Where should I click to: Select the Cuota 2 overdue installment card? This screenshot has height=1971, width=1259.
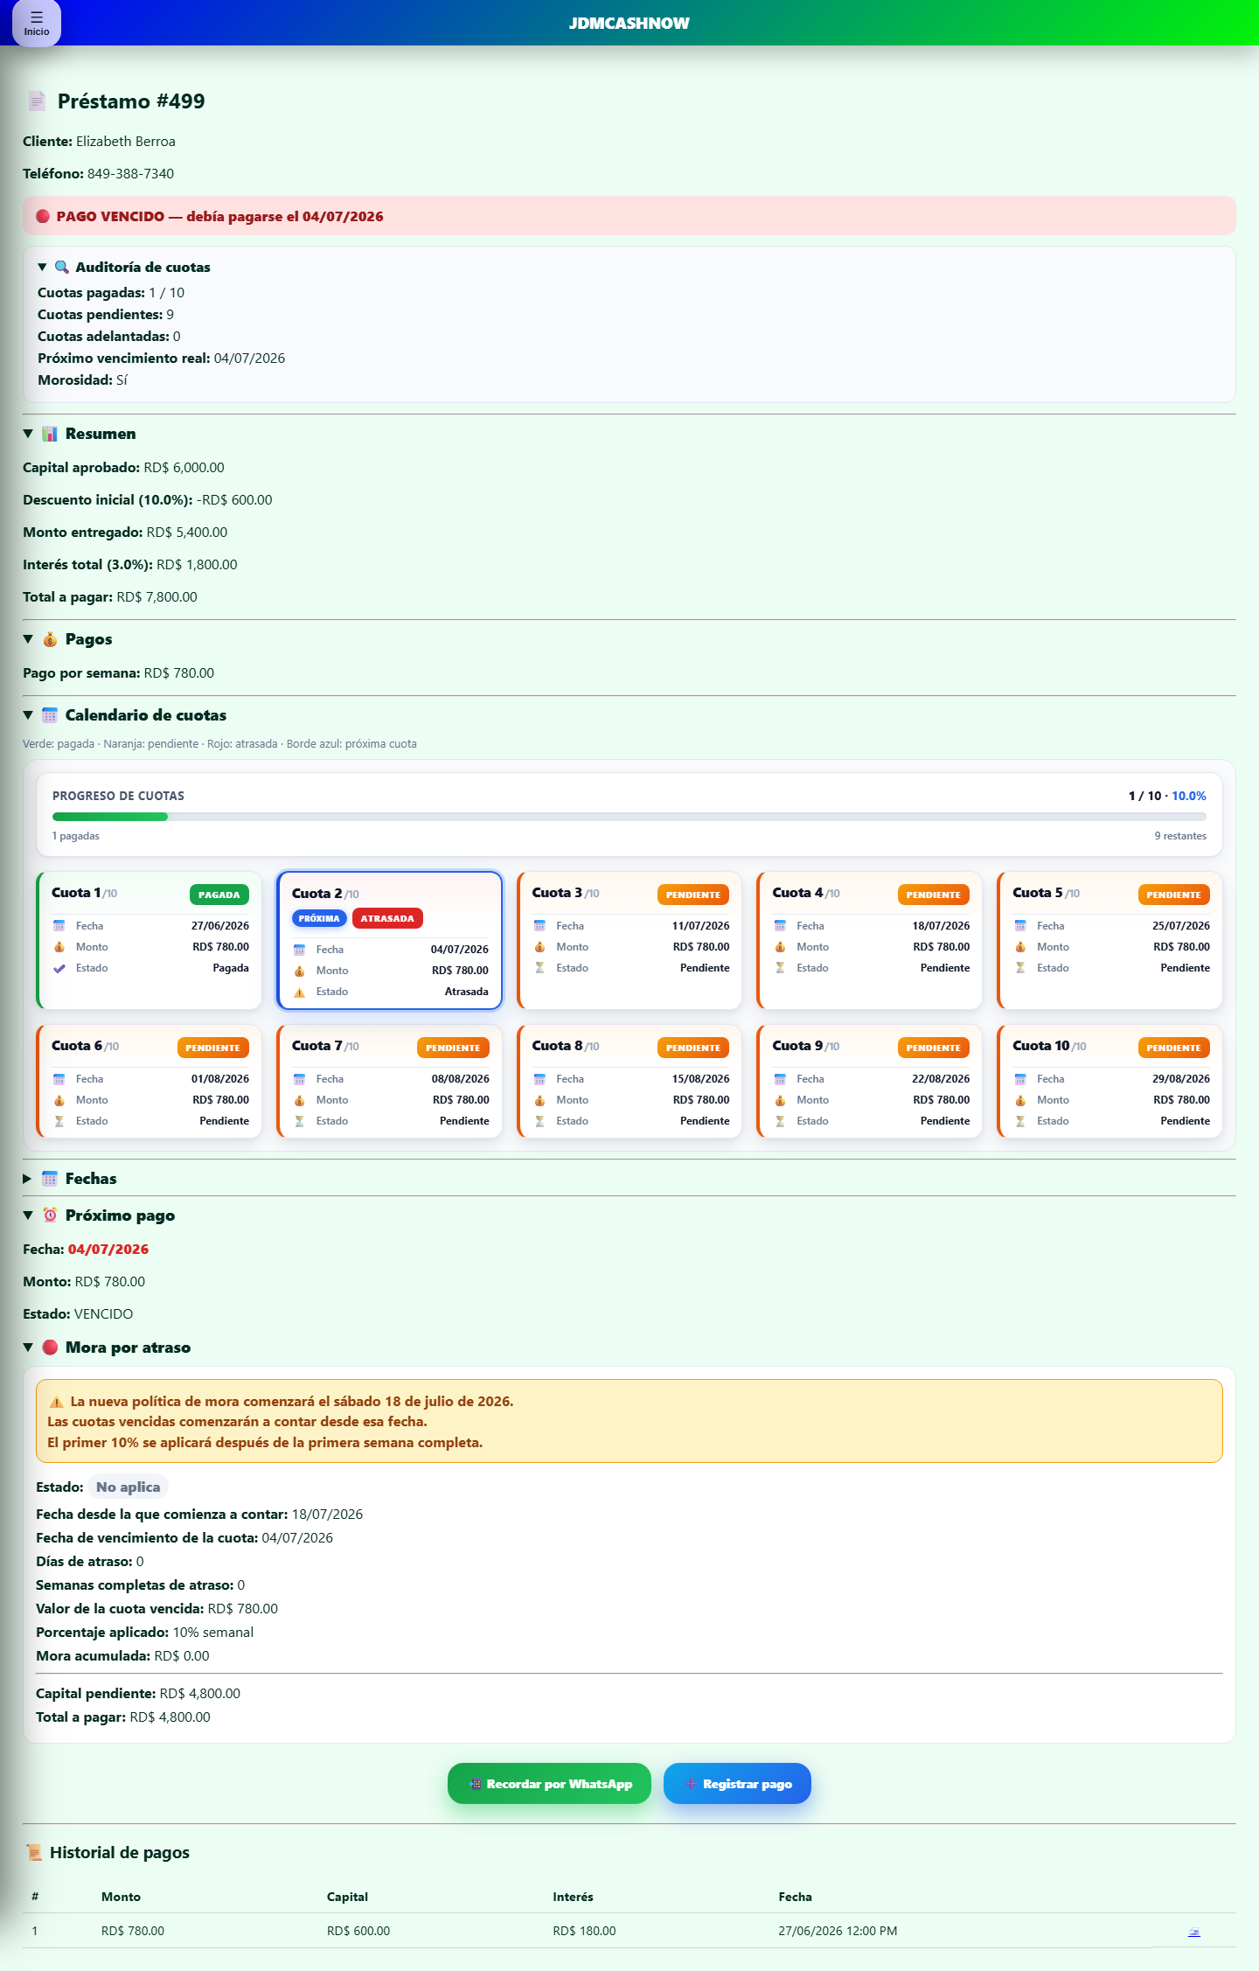tap(390, 941)
